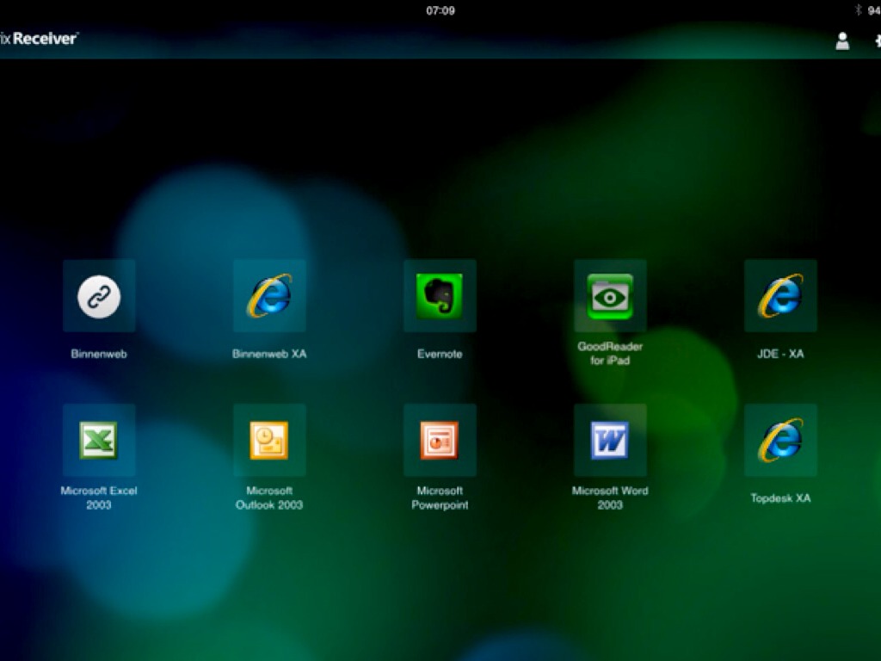Tap the battery percentage indicator
The height and width of the screenshot is (661, 881).
click(x=873, y=11)
